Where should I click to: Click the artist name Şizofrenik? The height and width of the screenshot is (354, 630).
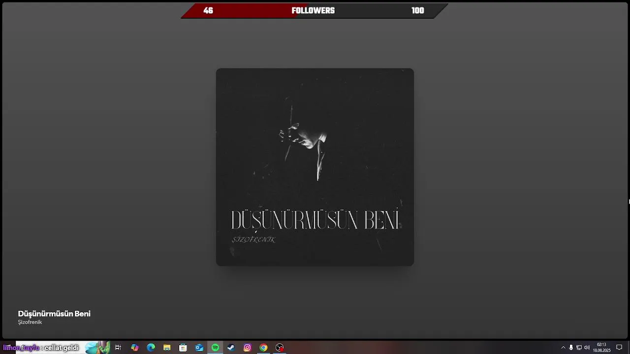(30, 322)
